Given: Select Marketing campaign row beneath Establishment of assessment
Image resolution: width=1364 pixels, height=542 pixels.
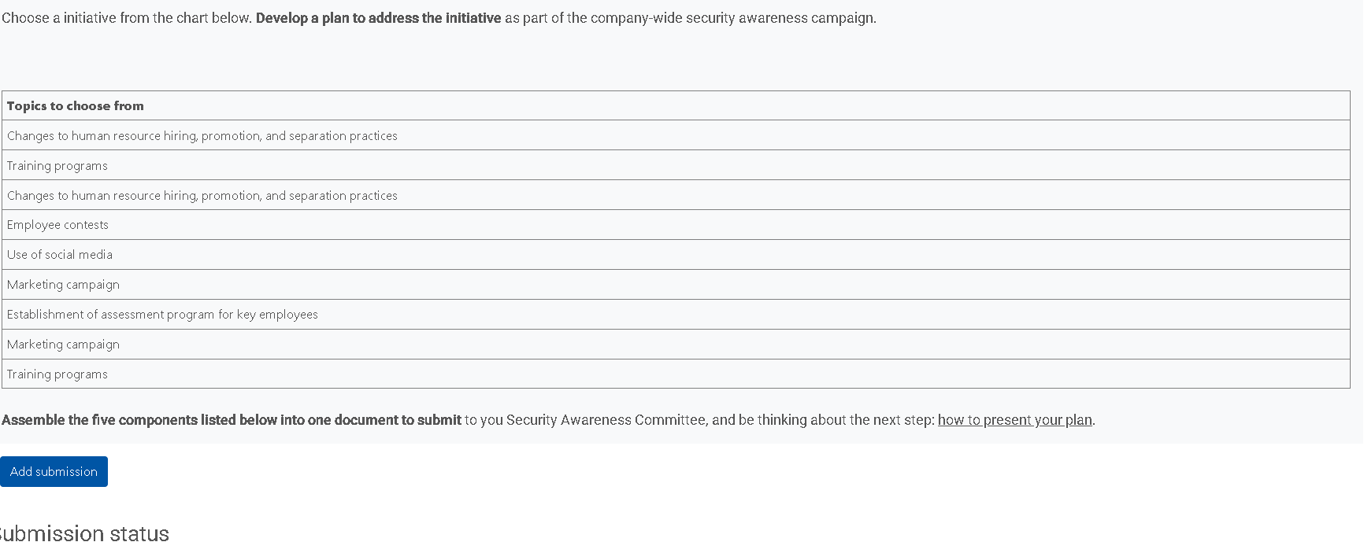Looking at the screenshot, I should (676, 345).
